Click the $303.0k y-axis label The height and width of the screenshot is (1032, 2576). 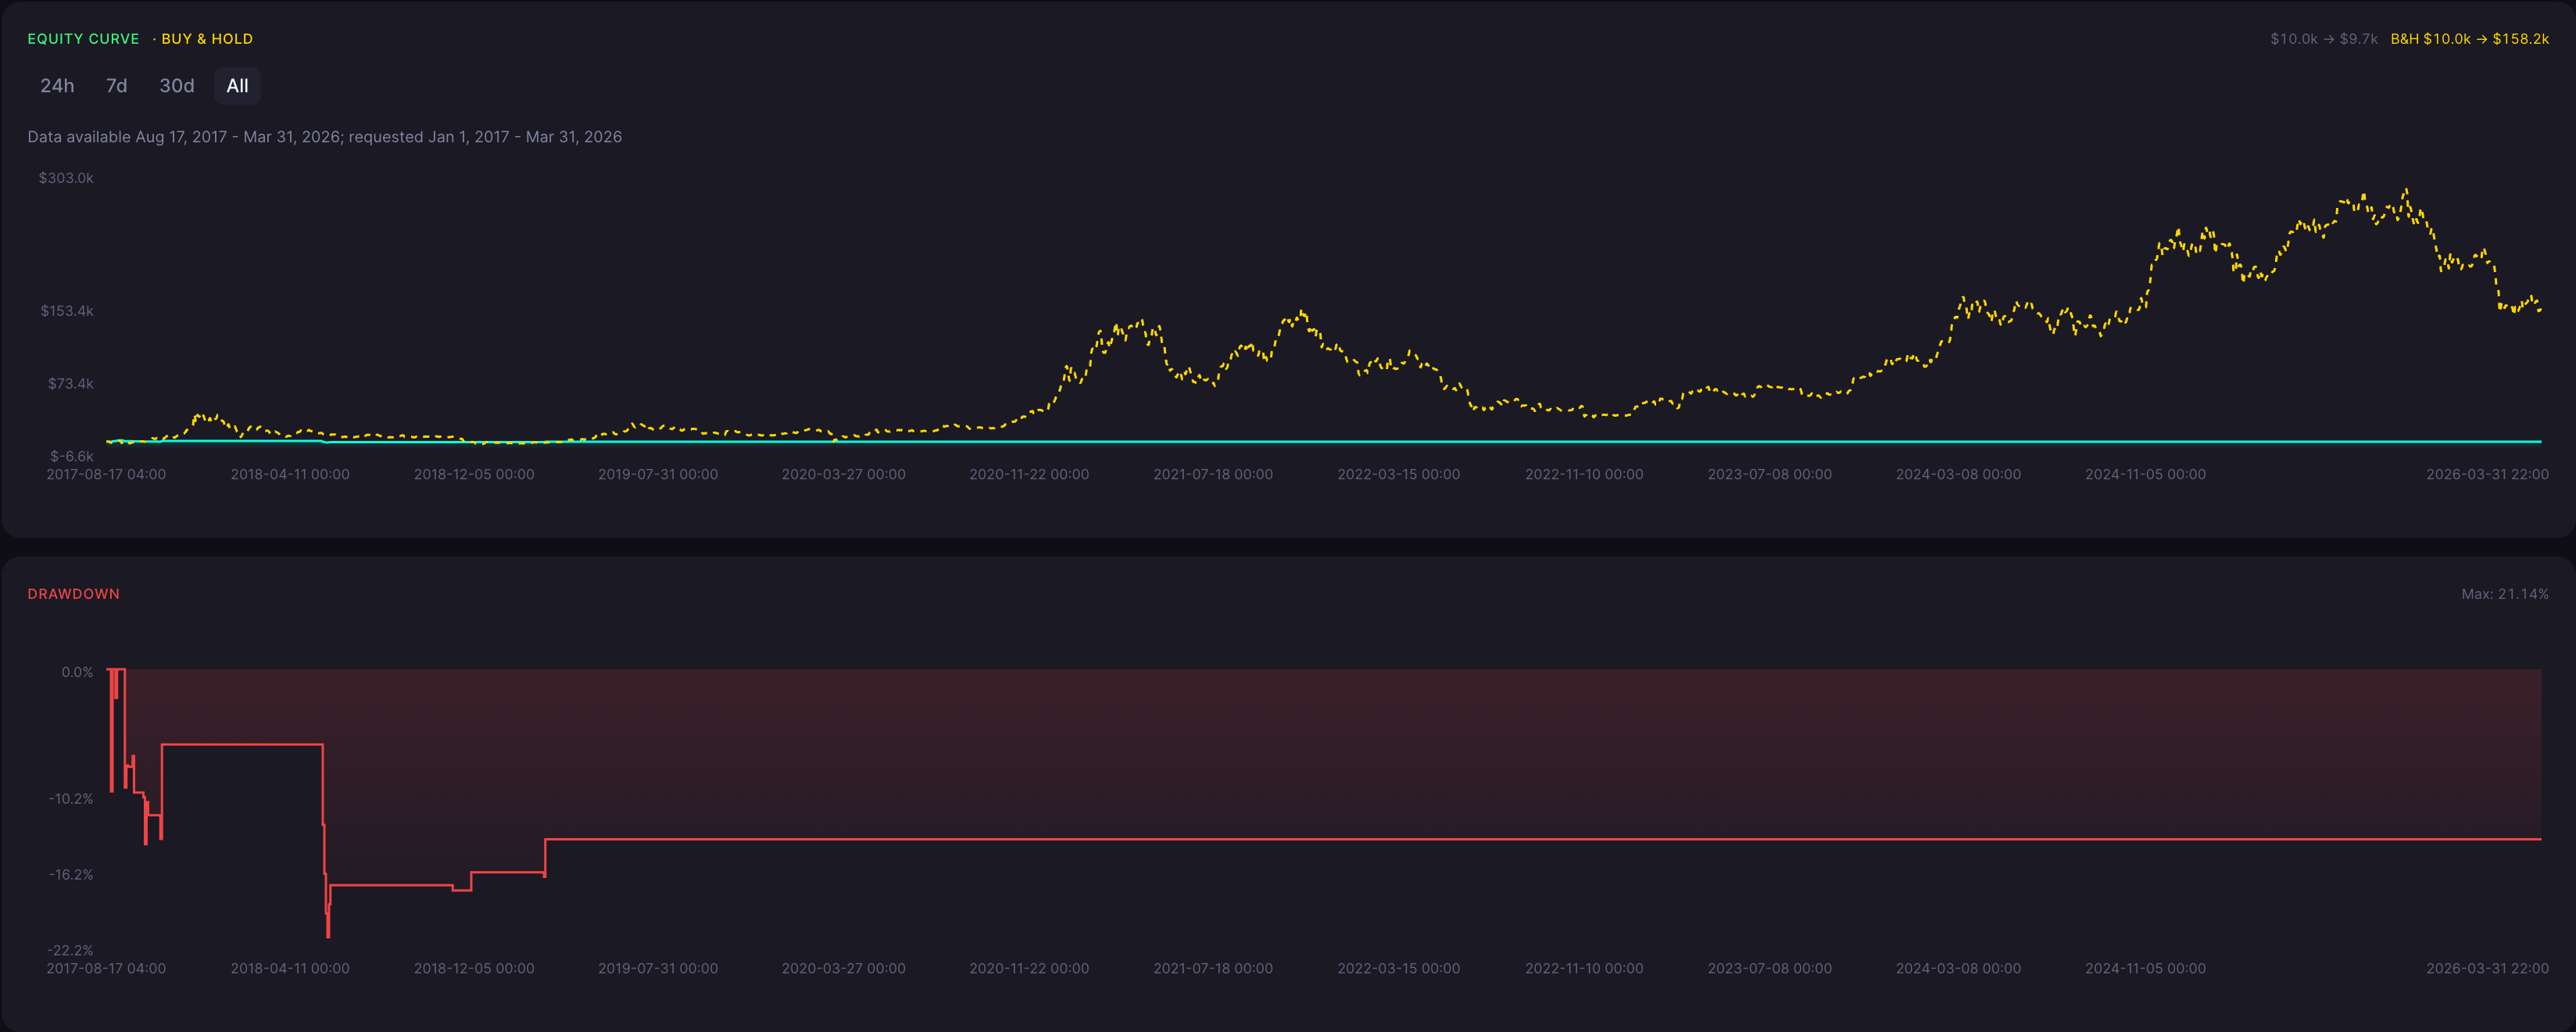pos(66,178)
